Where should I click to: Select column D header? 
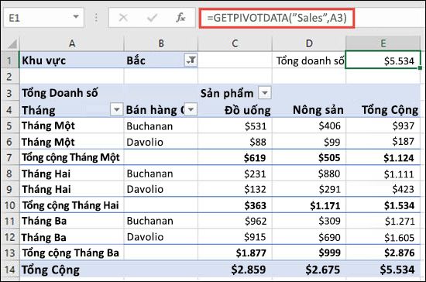coord(309,43)
